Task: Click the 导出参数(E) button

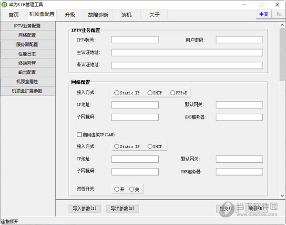Action: coord(123,208)
